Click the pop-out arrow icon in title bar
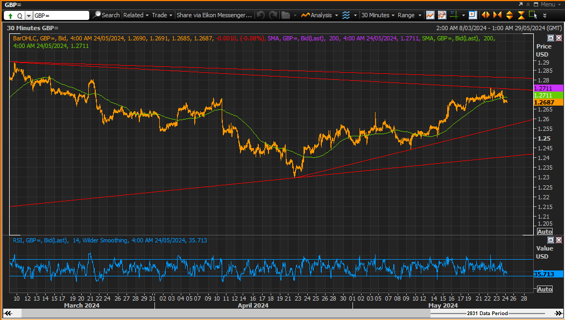Screen dimensions: 565x320 click(x=521, y=4)
